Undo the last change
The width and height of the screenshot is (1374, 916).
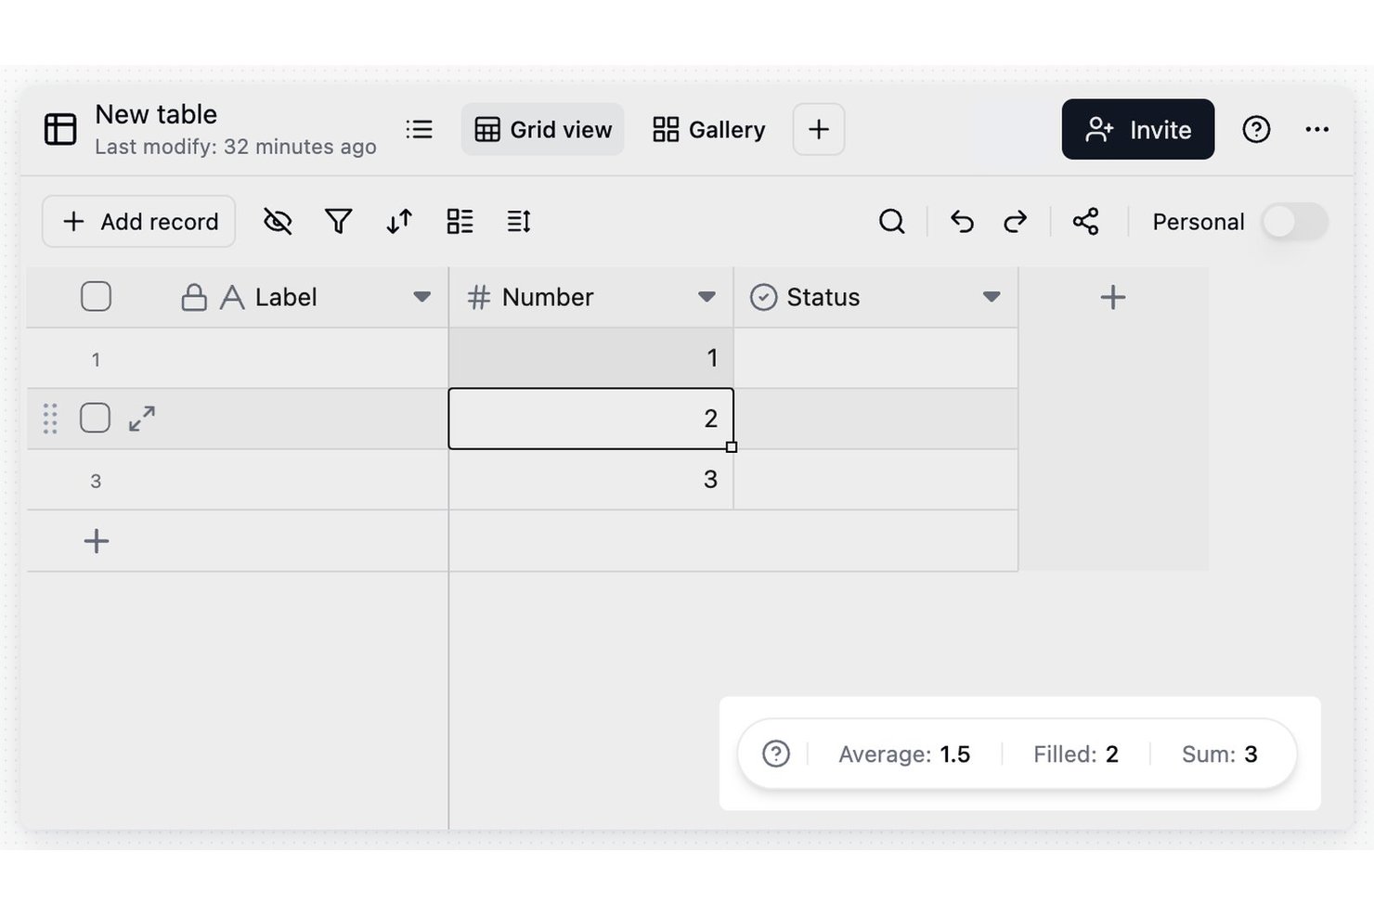coord(962,221)
